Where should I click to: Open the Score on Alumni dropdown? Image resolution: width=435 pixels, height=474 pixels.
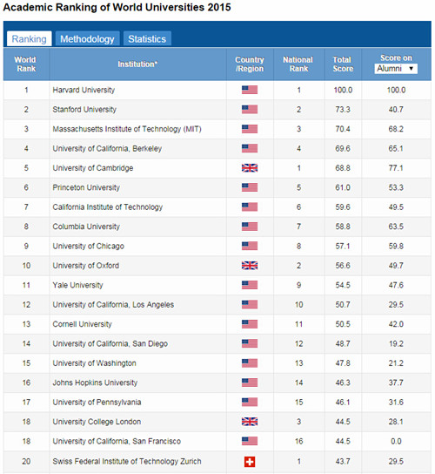tap(396, 69)
